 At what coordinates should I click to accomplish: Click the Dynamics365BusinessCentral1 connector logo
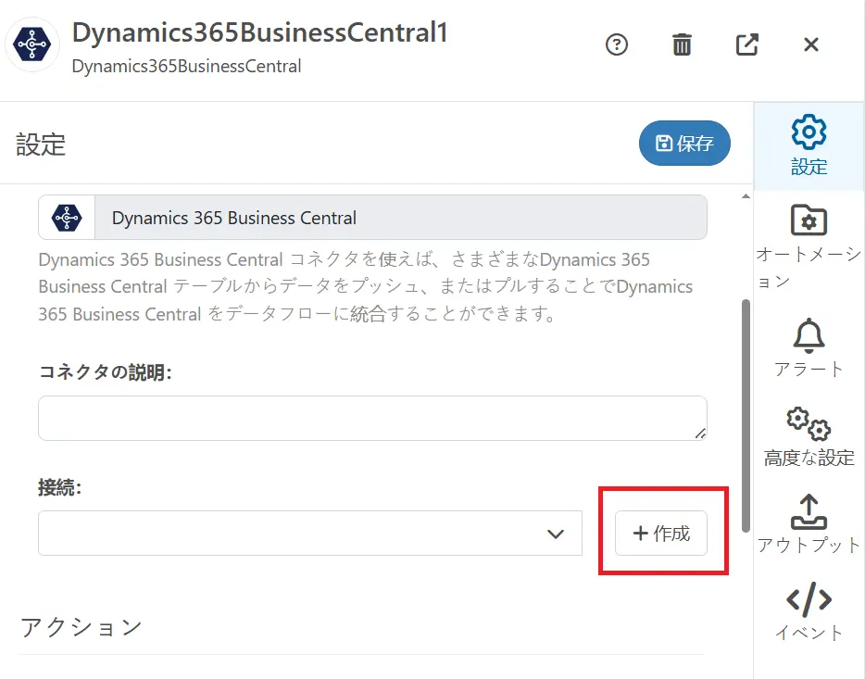pos(32,44)
